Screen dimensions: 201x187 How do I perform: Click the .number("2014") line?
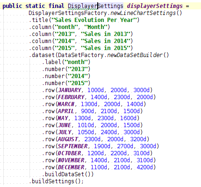[x=66, y=76]
